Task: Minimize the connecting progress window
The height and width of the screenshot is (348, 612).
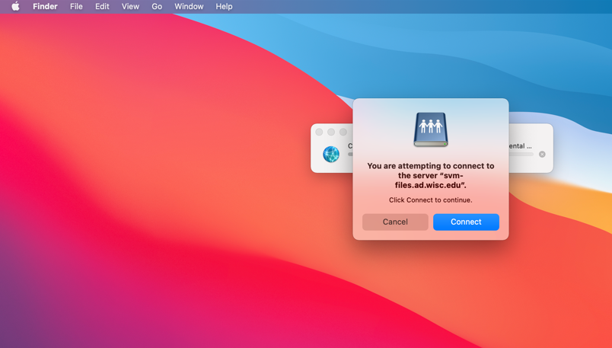Action: pyautogui.click(x=331, y=132)
